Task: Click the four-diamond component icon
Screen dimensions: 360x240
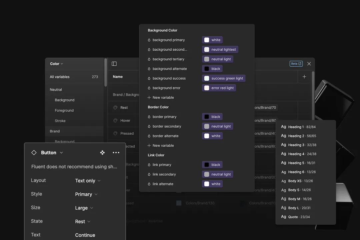Action: click(102, 152)
